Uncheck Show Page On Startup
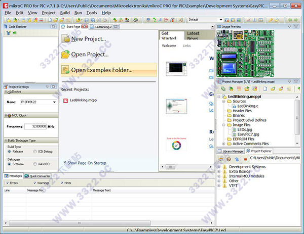Image resolution: width=304 pixels, height=234 pixels. click(x=65, y=162)
